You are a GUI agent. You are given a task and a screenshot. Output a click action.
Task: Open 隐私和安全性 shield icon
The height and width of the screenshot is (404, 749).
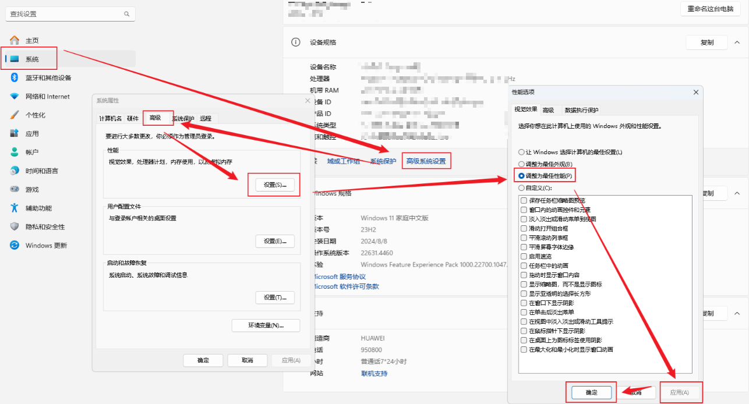(15, 226)
